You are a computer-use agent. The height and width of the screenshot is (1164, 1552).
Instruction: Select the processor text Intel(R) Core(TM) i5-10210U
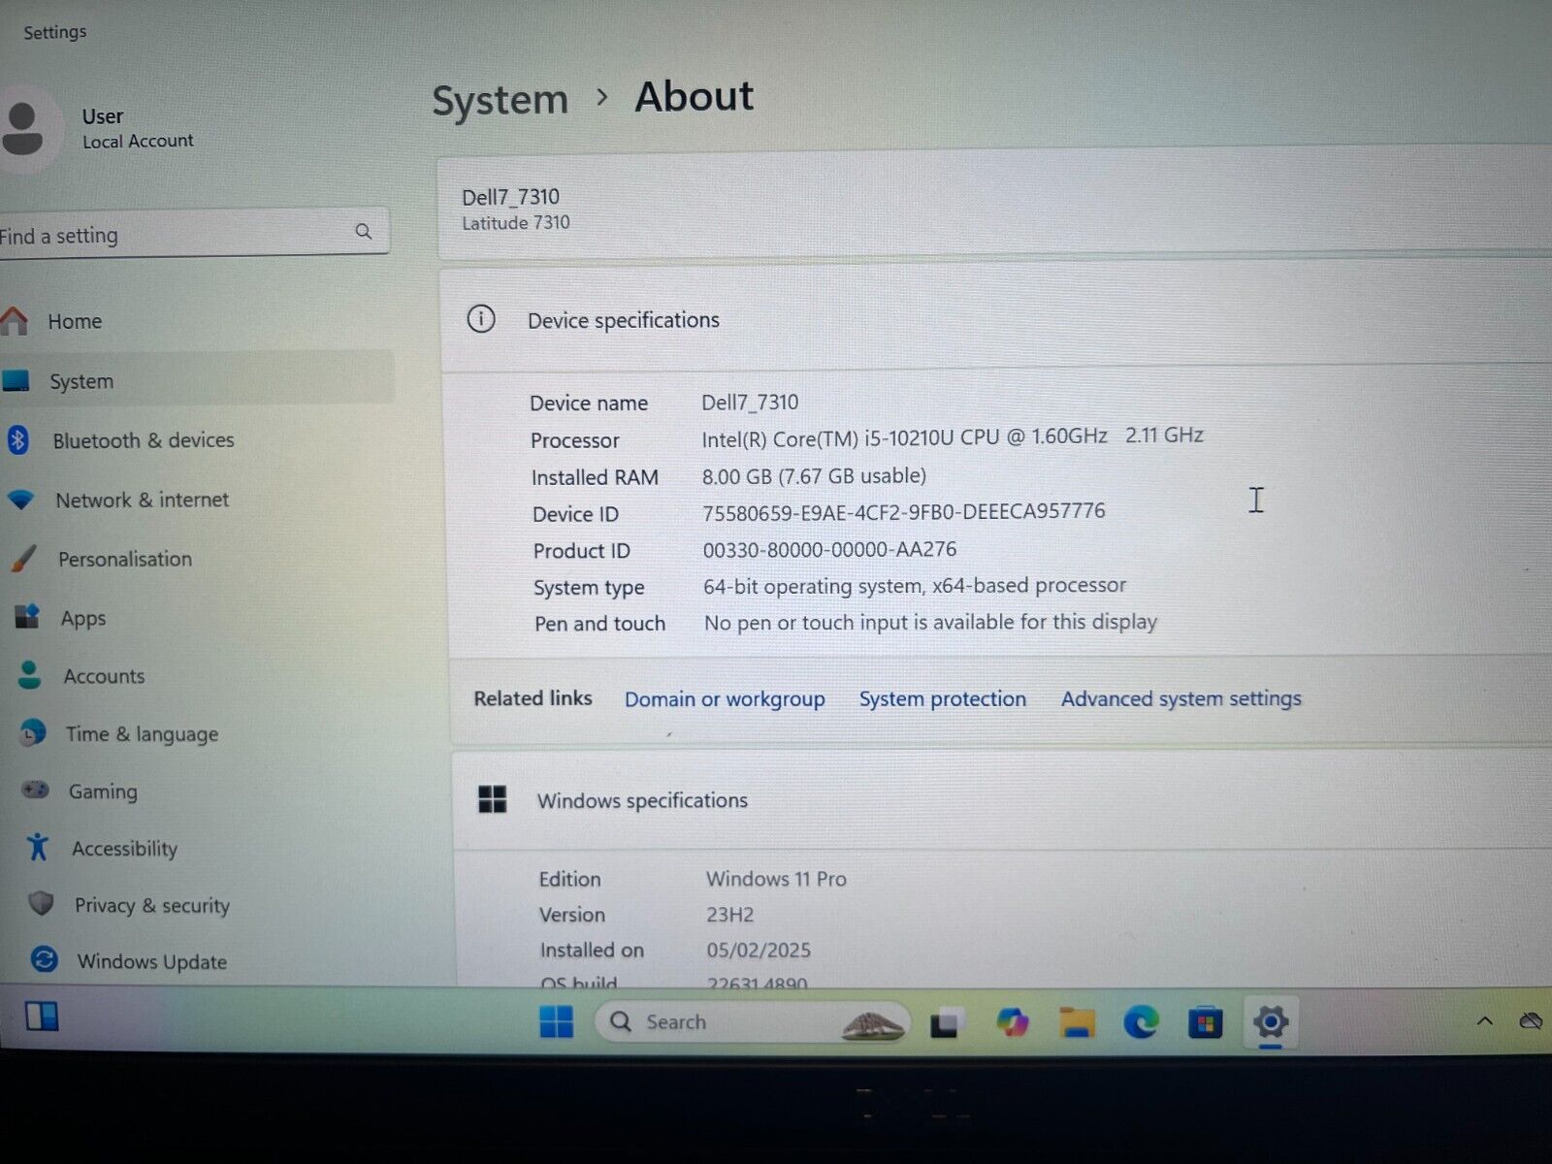[x=827, y=438]
